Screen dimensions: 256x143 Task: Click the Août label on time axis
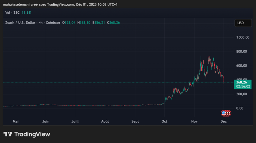point(105,121)
